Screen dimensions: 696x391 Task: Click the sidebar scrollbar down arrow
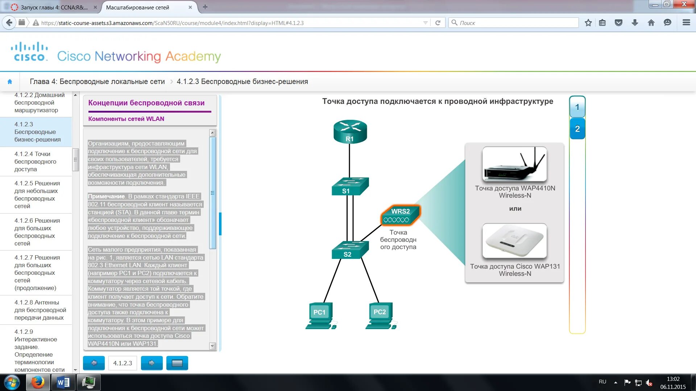click(75, 370)
